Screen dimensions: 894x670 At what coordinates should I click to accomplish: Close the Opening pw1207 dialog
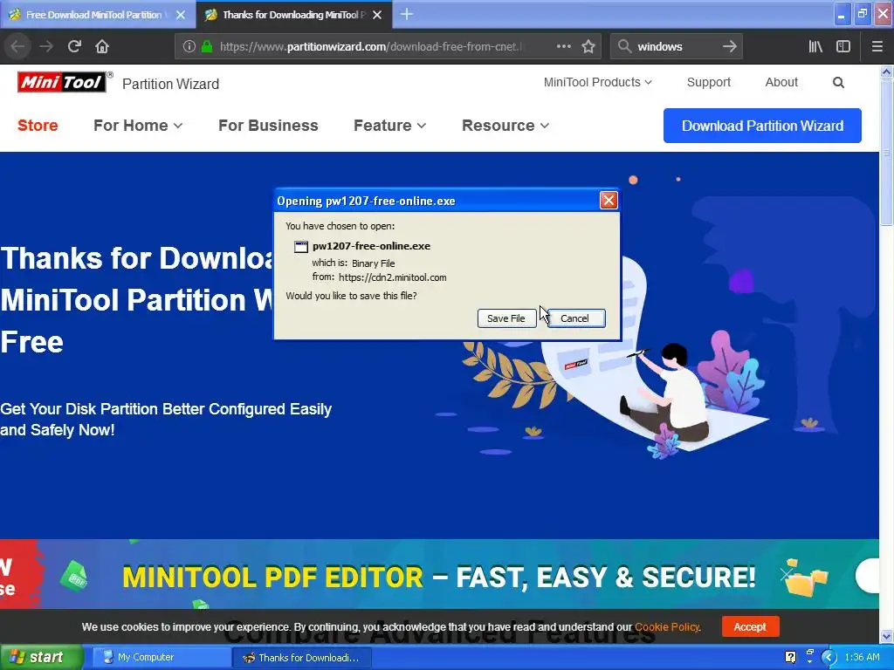[x=609, y=201]
